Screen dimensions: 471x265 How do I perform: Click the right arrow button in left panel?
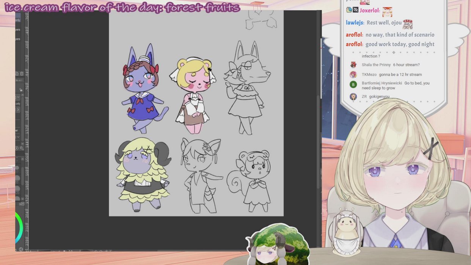[x=18, y=109]
